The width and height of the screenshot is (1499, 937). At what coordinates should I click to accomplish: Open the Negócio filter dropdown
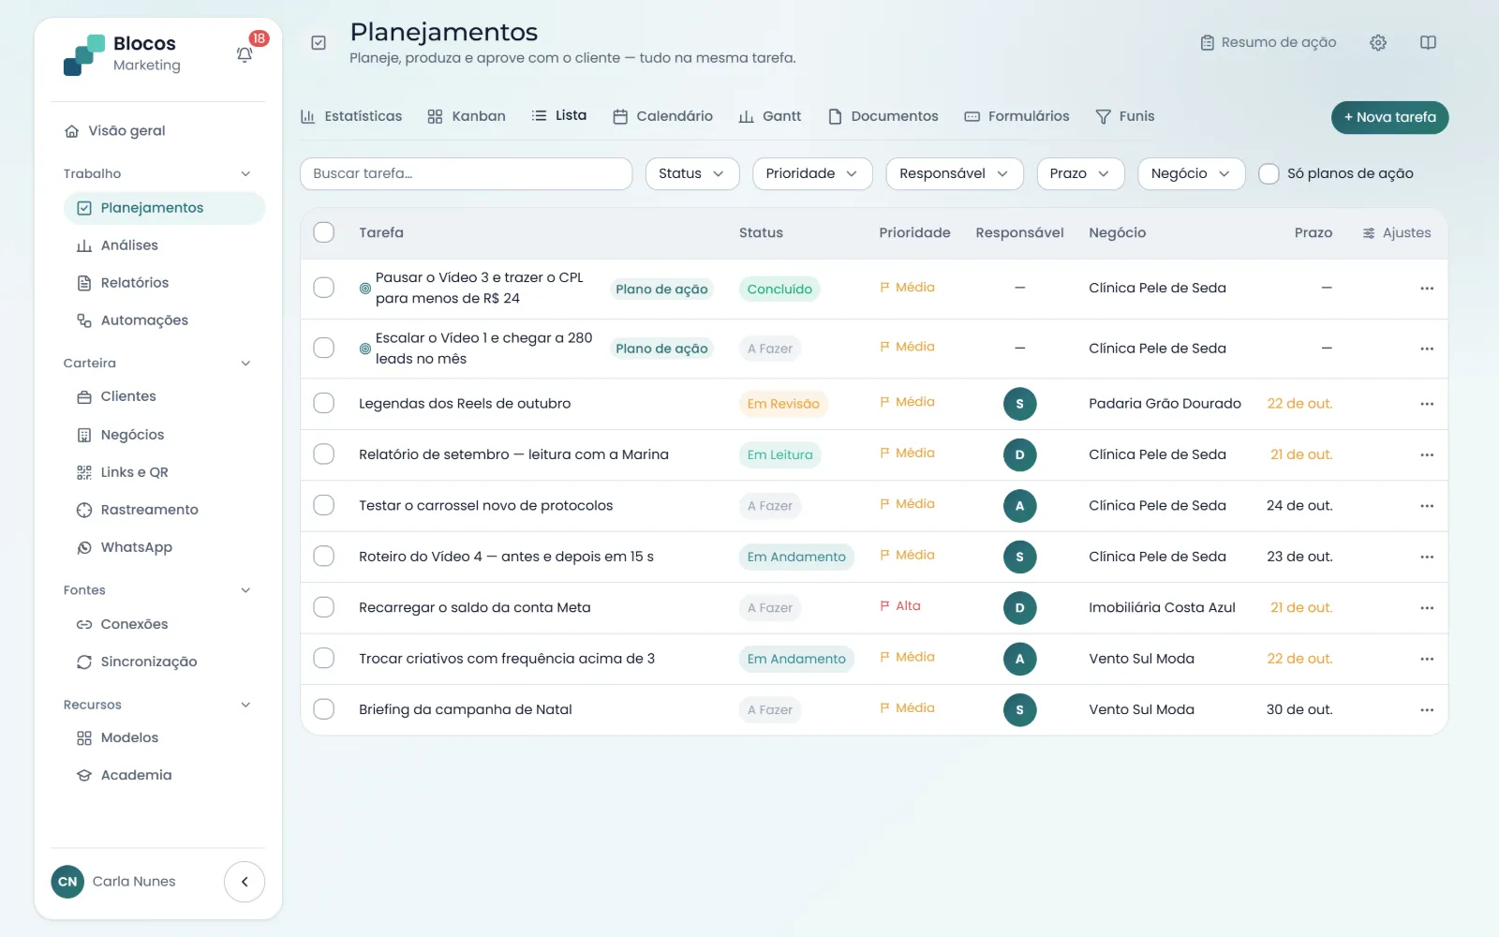click(1191, 173)
